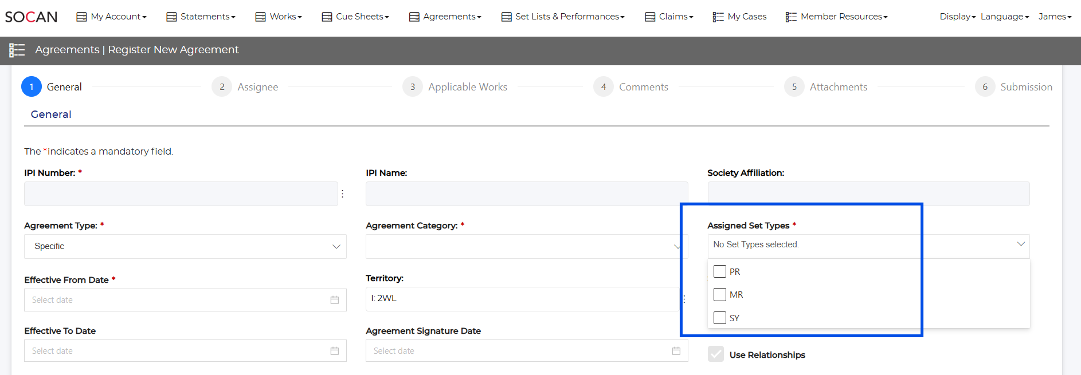Click calendar icon in Agreement Signature Date

click(x=676, y=351)
